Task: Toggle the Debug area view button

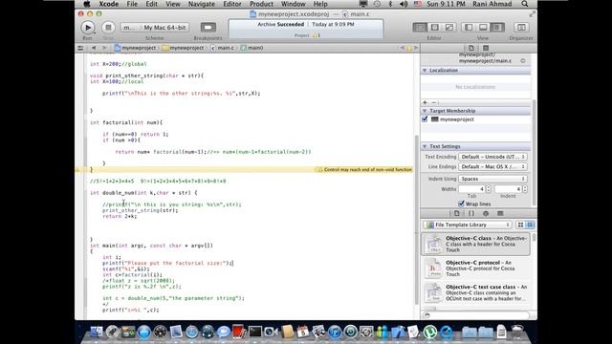Action: [483, 28]
